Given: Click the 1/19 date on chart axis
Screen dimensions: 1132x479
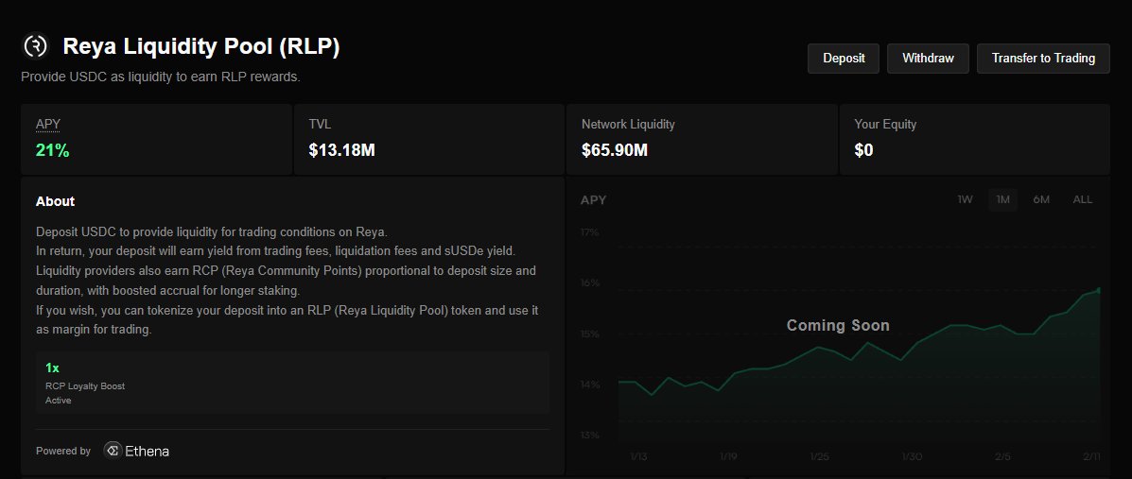Looking at the screenshot, I should [x=729, y=456].
